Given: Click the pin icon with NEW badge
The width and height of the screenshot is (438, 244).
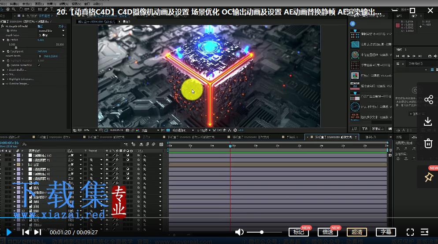Looking at the screenshot, I should [429, 177].
